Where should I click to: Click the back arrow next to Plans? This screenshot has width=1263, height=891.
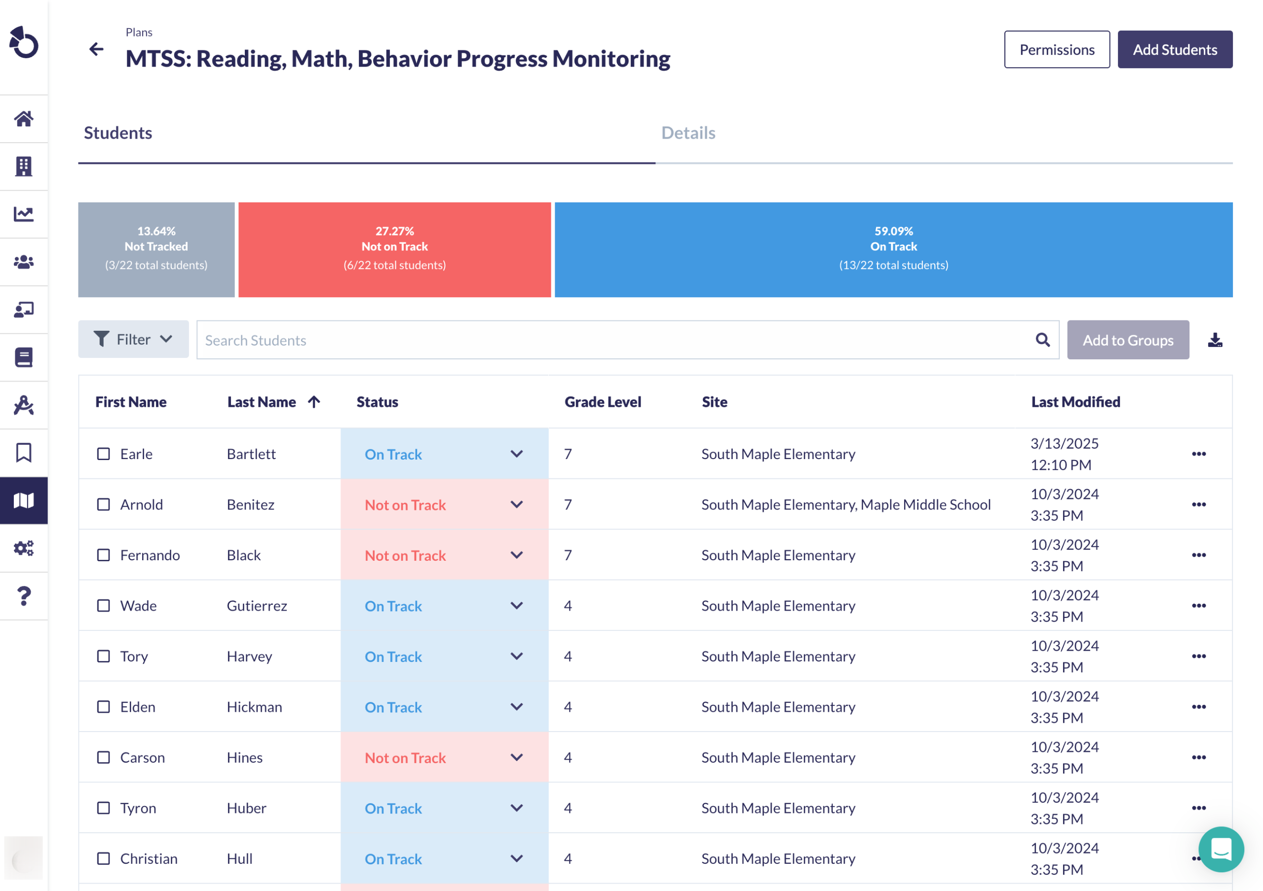tap(96, 49)
